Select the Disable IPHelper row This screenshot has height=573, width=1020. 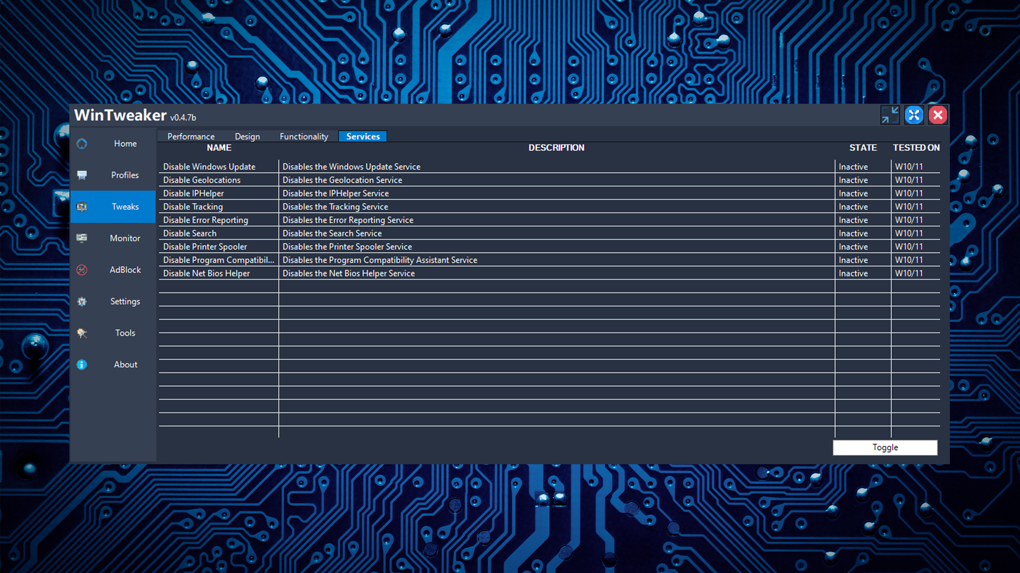(x=194, y=193)
